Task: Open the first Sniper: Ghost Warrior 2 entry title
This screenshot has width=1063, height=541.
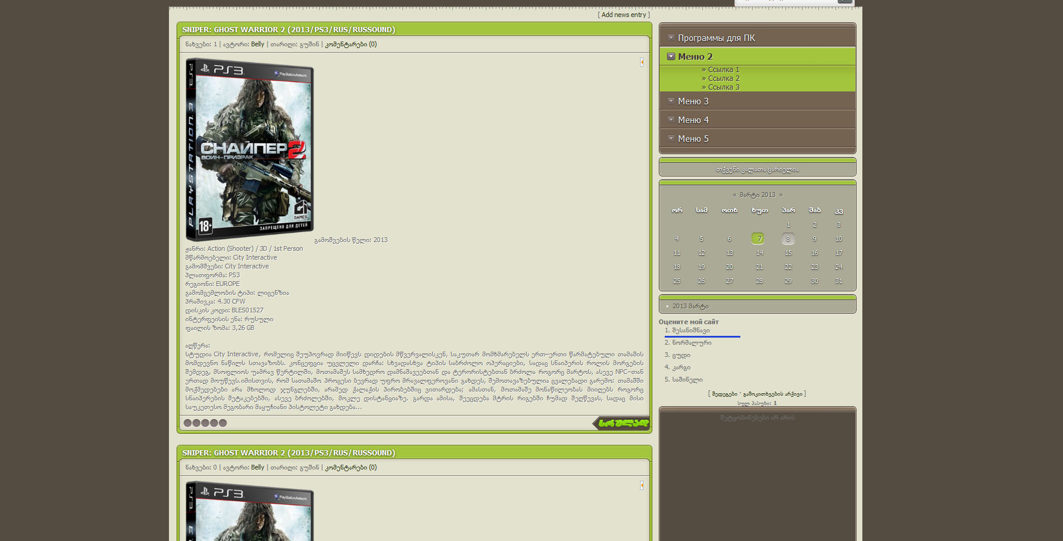Action: [x=289, y=29]
